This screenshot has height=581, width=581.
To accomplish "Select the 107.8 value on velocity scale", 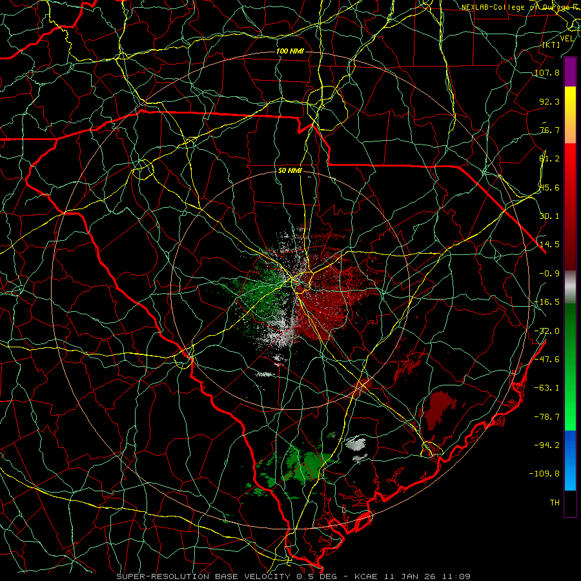I will (x=547, y=72).
